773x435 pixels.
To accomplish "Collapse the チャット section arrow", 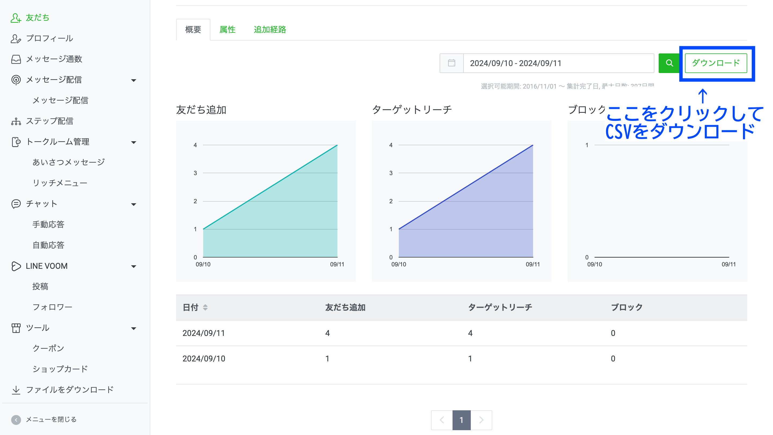I will 134,204.
